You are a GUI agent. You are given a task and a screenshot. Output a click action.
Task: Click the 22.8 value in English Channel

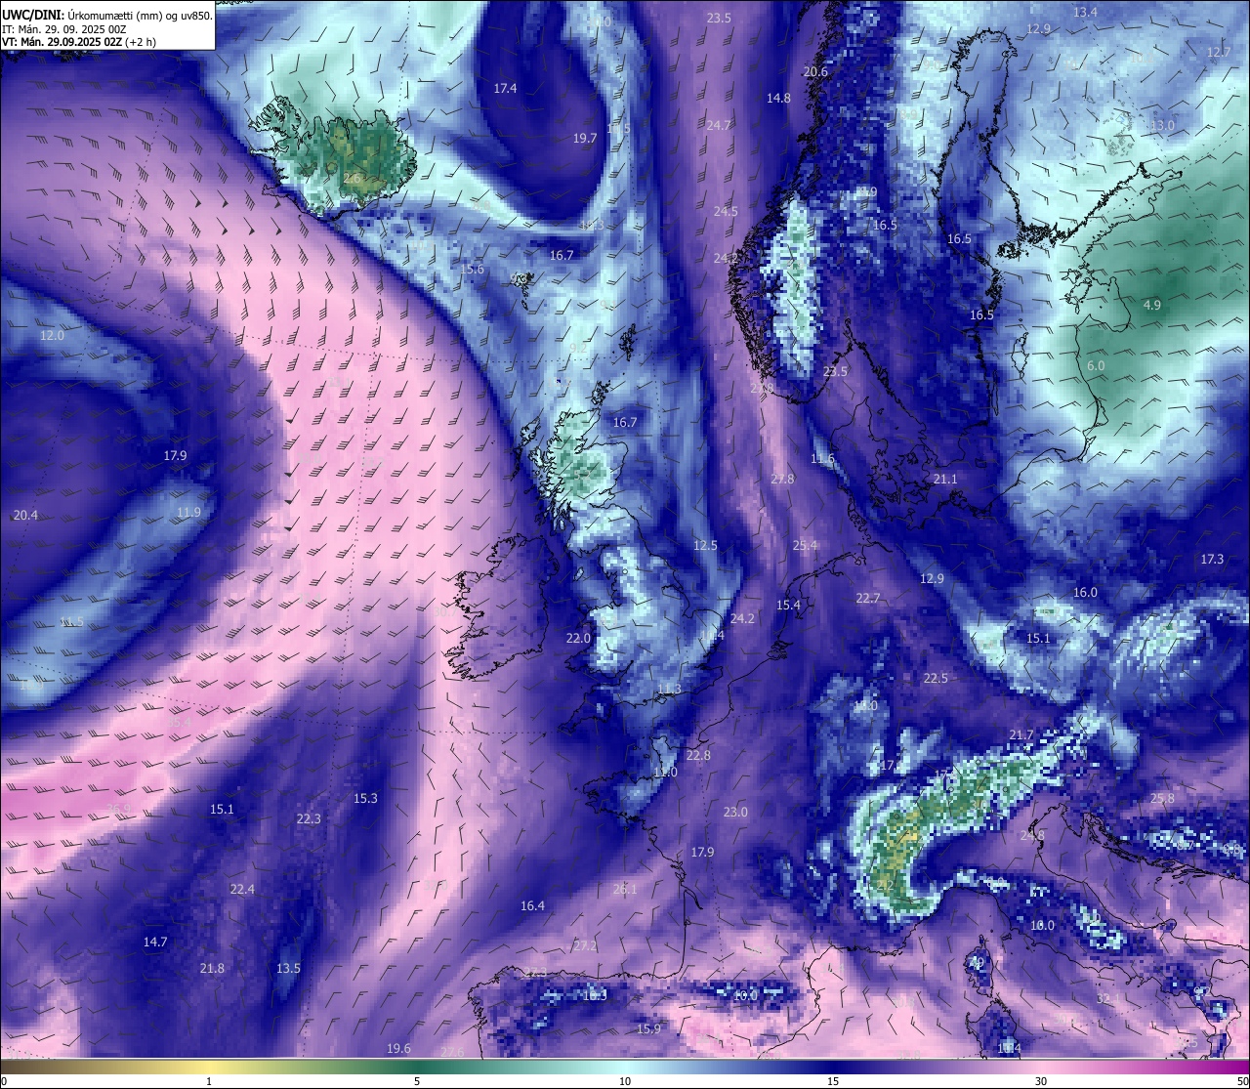[698, 756]
